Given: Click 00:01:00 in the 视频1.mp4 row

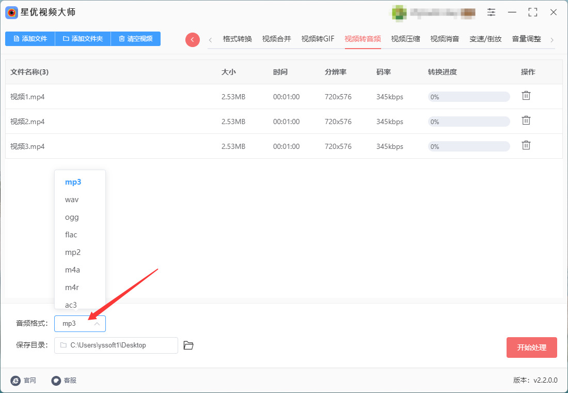Looking at the screenshot, I should (286, 97).
